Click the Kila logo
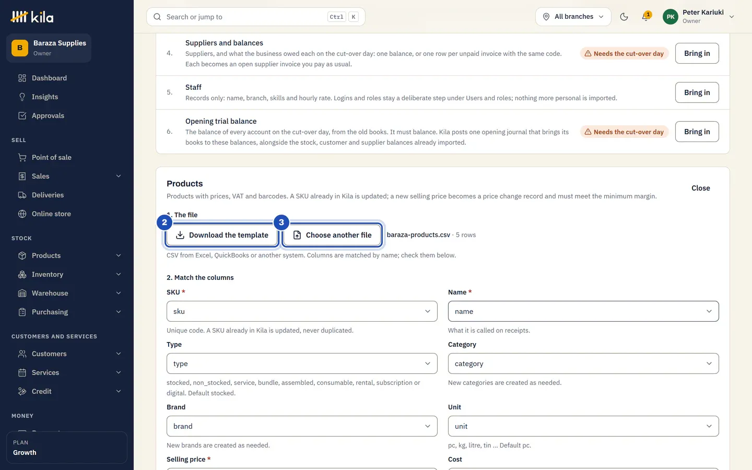752x470 pixels. pos(32,17)
